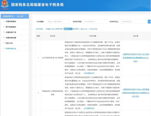Click the 文件号 column header
The height and width of the screenshot is (116, 151).
135,36
